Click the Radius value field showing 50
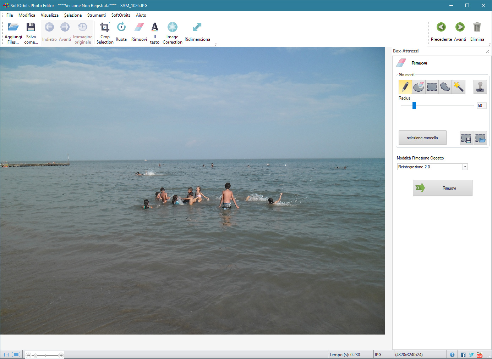The height and width of the screenshot is (359, 492). click(x=481, y=106)
